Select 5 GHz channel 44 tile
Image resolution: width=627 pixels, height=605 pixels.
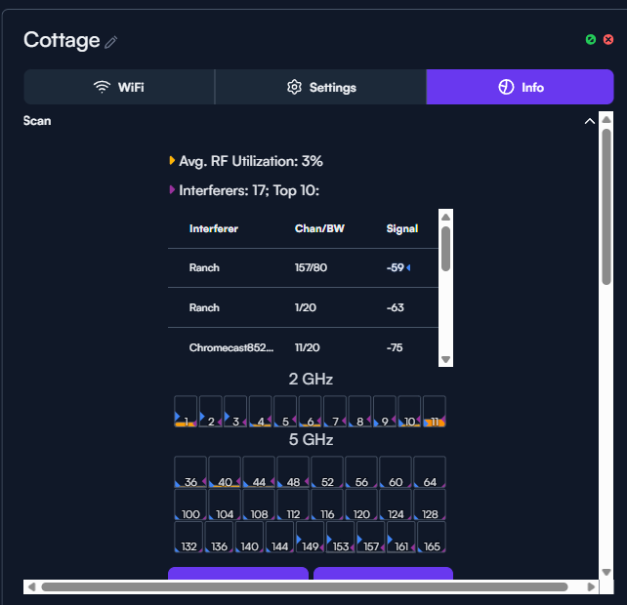[259, 471]
